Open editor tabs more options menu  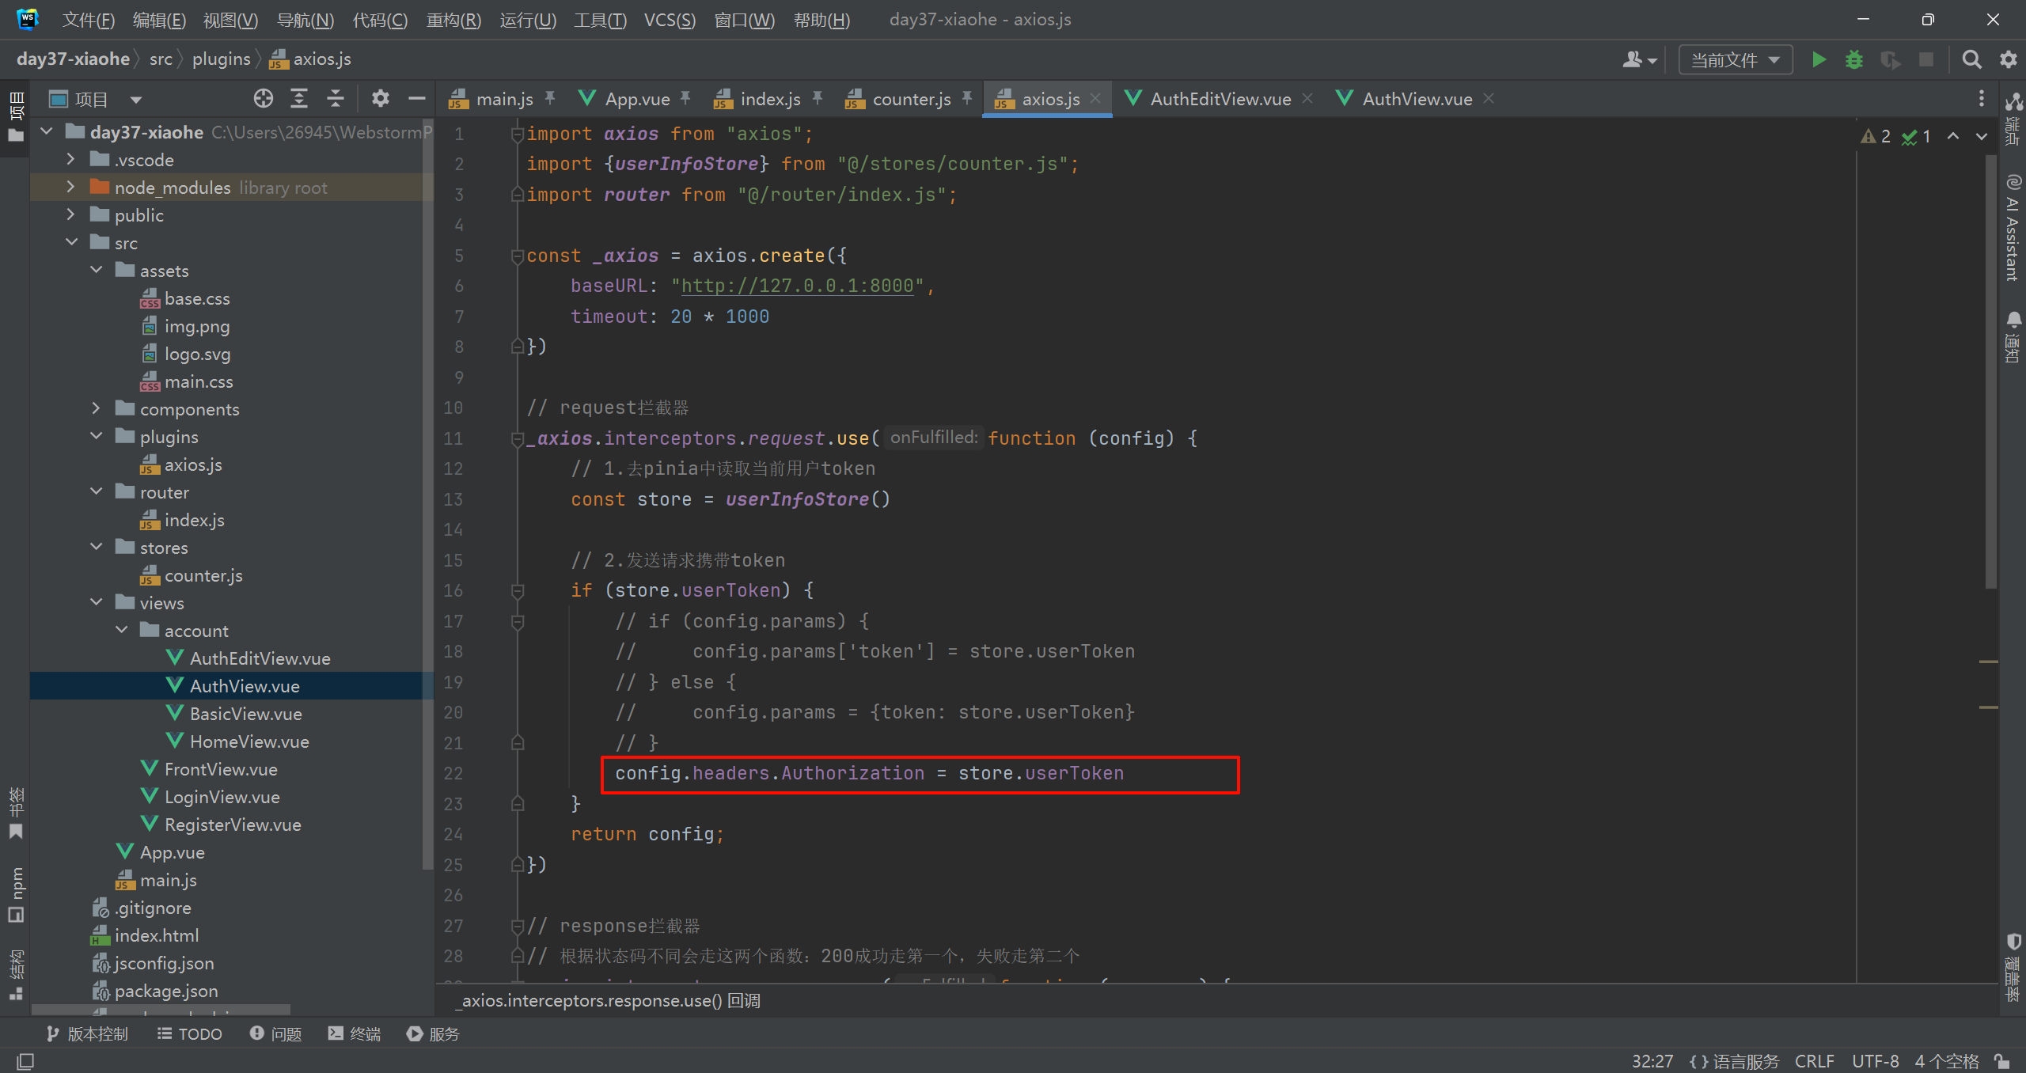pos(1982,99)
